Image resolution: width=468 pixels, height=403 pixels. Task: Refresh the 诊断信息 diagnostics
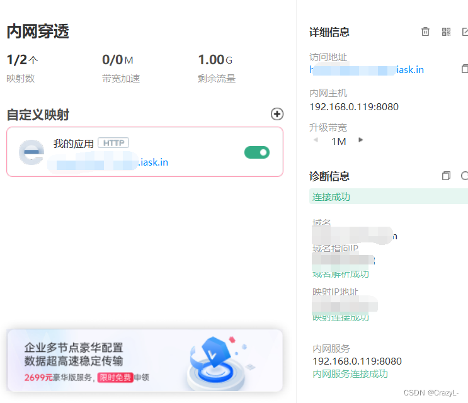click(465, 176)
